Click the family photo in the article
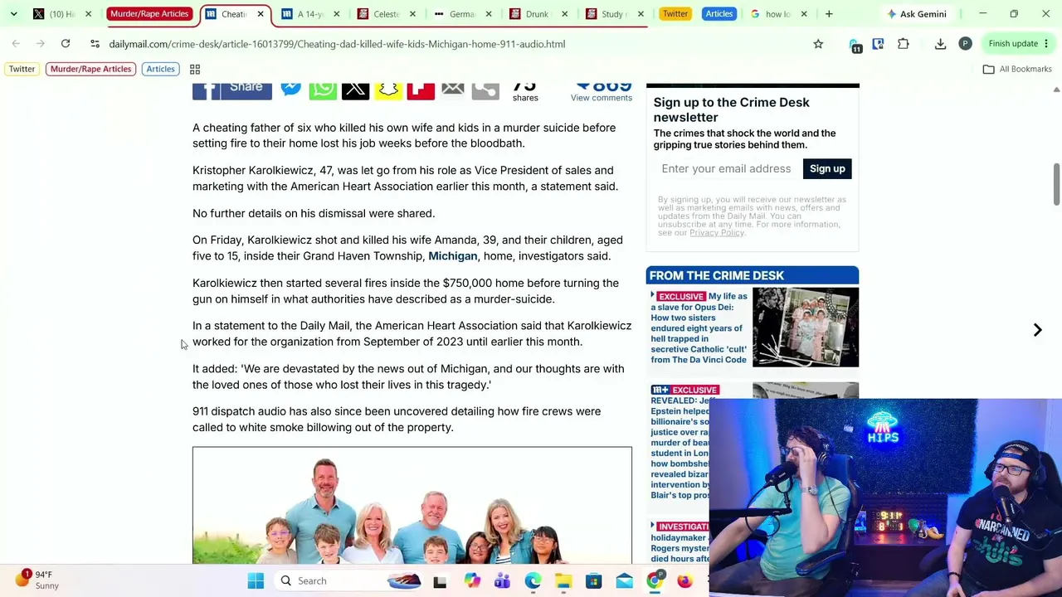 click(x=412, y=506)
